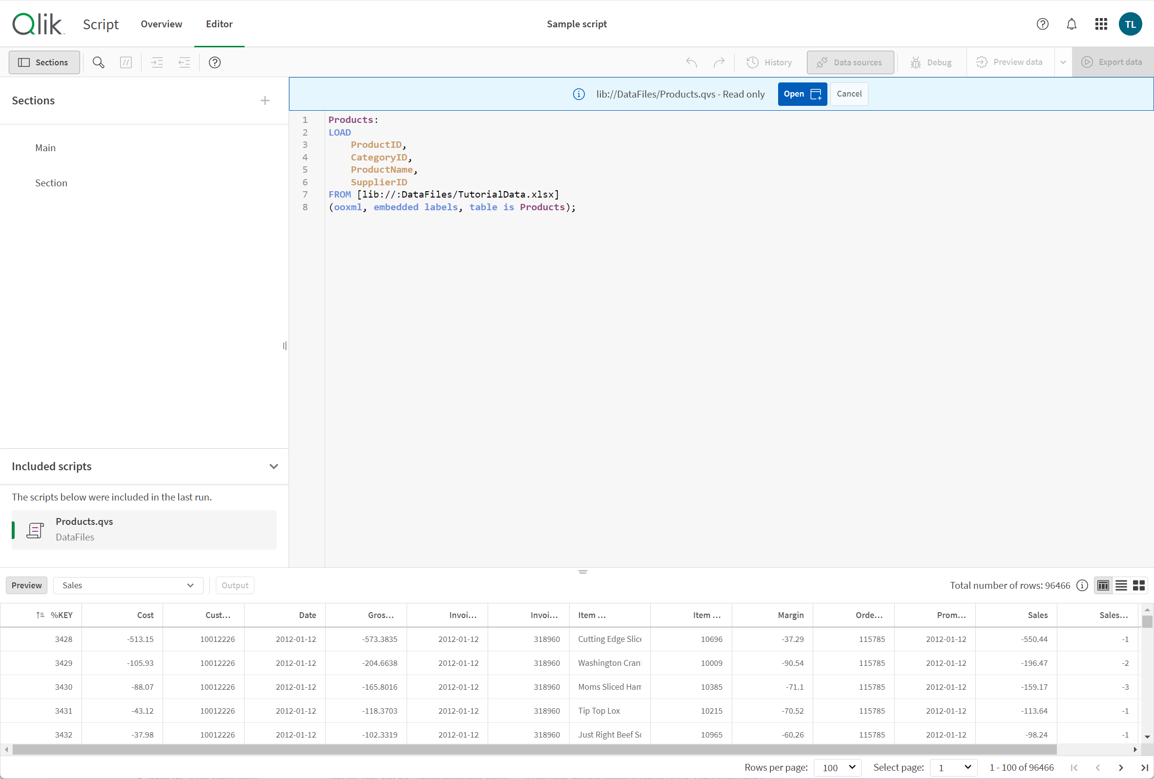The image size is (1154, 779).
Task: Drag the vertical resizer between editor and preview
Action: (x=582, y=571)
